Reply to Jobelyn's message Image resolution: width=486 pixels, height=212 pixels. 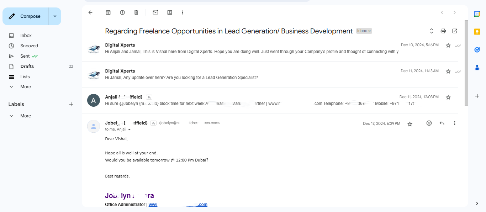[442, 123]
